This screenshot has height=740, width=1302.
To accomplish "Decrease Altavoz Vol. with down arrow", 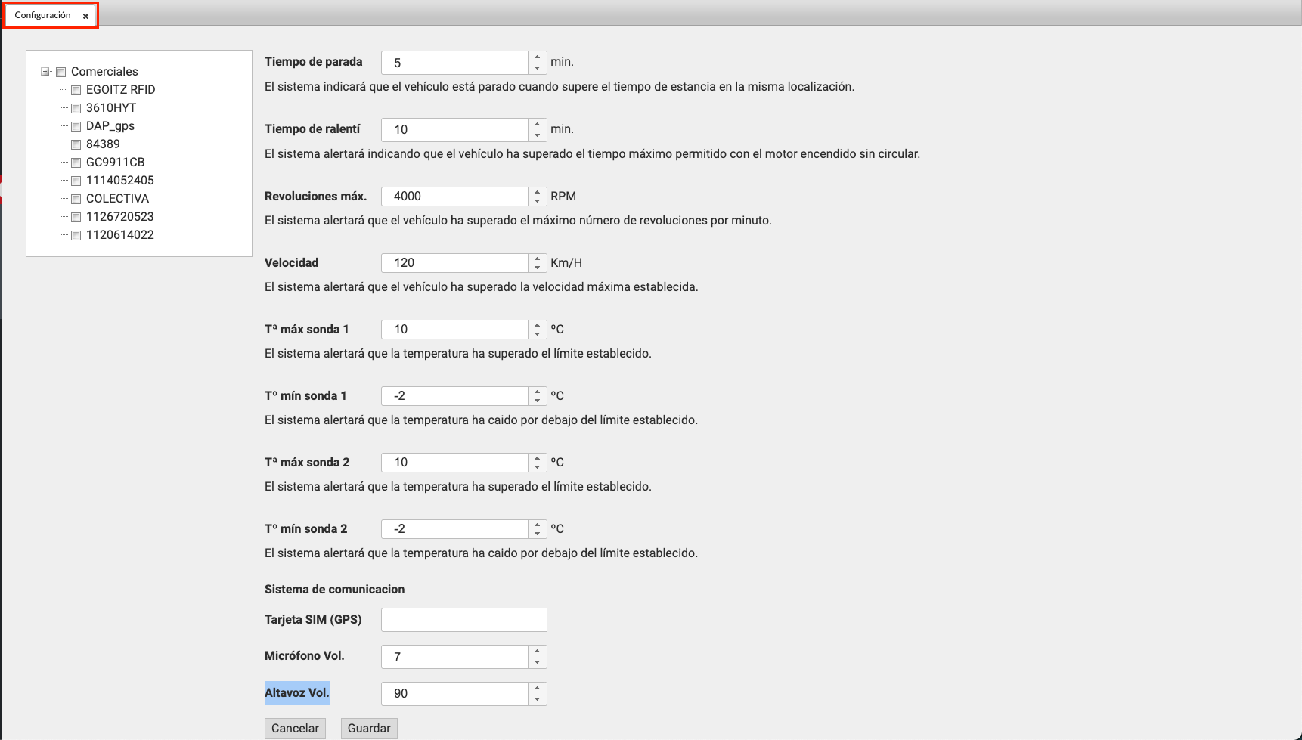I will (537, 698).
